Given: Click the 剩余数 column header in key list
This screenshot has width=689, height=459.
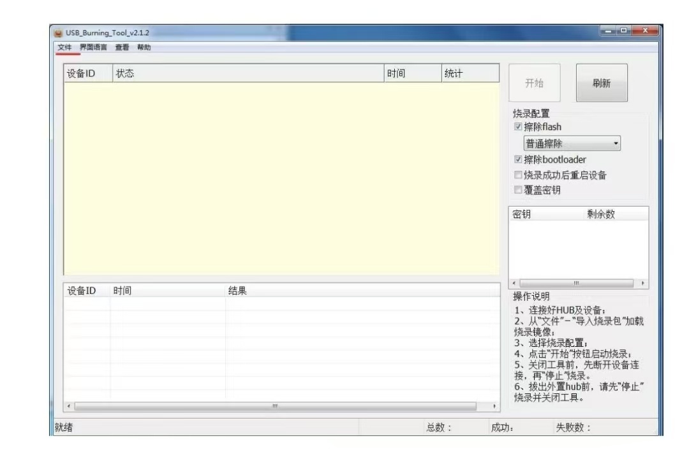Looking at the screenshot, I should point(601,214).
